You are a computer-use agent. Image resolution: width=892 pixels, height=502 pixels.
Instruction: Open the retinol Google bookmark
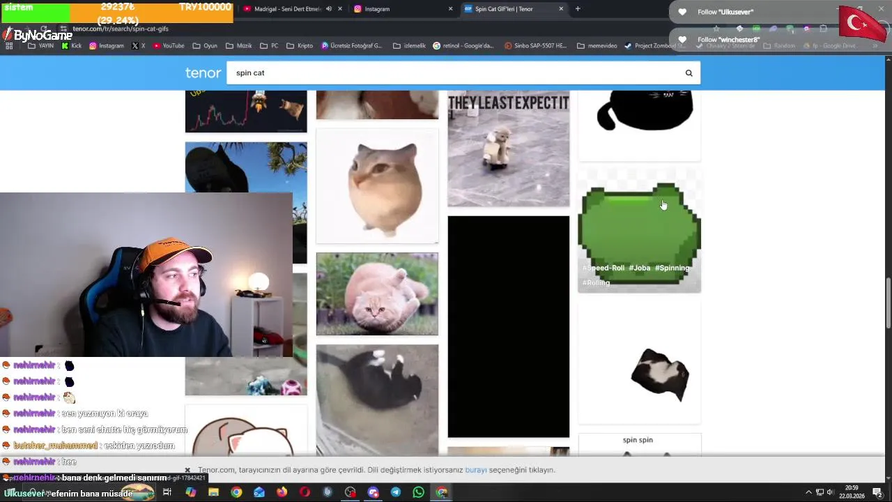click(463, 46)
